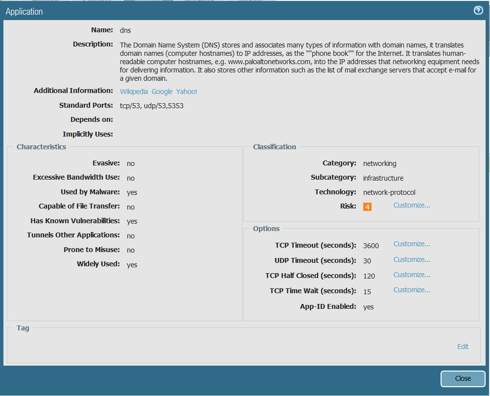Click the infrastructure subcategory value

[383, 178]
